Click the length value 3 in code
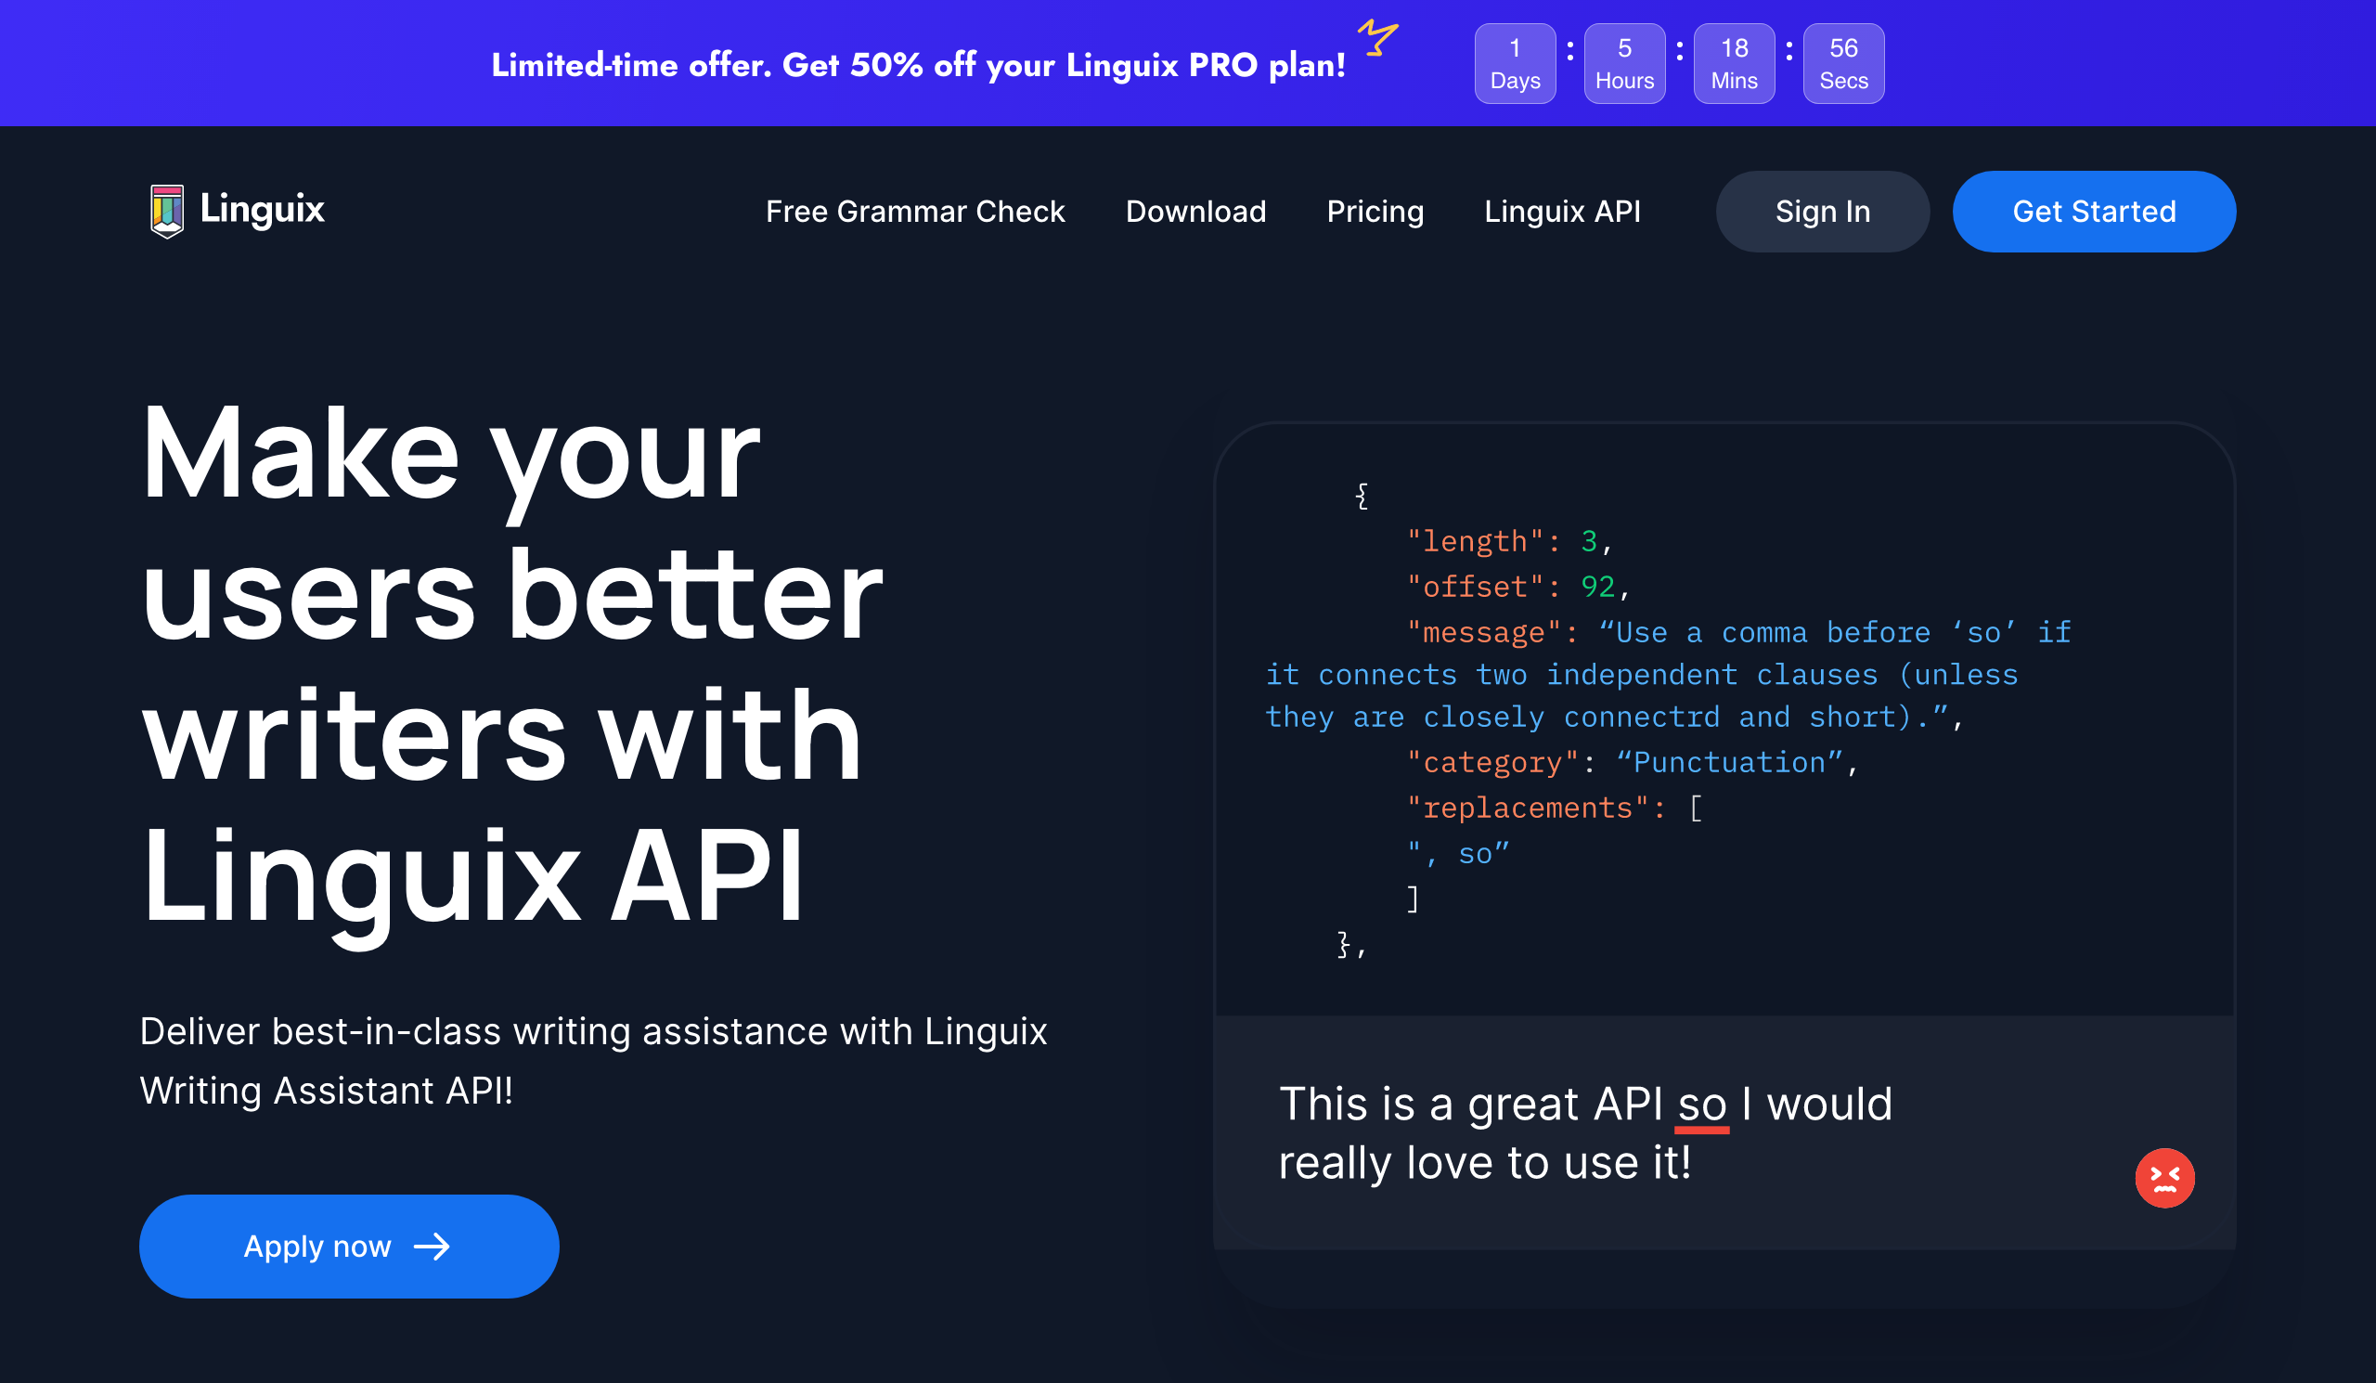Screen dimensions: 2376x1383 (x=1589, y=541)
